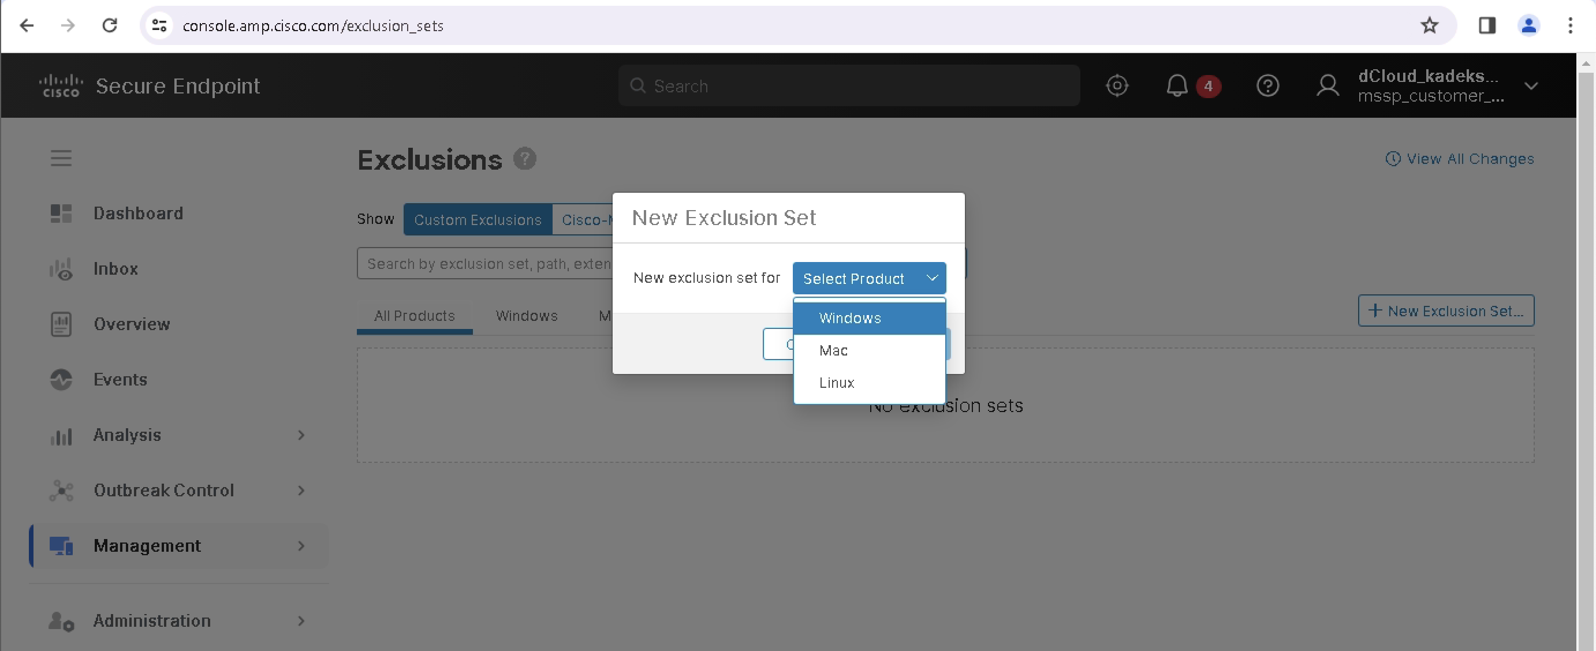Screen dimensions: 1596x651
Task: Toggle Custom Exclusions view button
Action: tap(477, 220)
